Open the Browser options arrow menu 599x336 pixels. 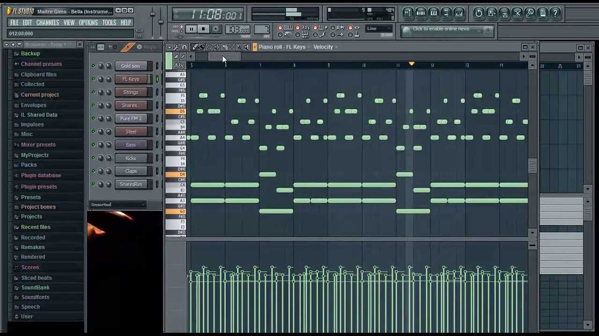tap(7, 44)
